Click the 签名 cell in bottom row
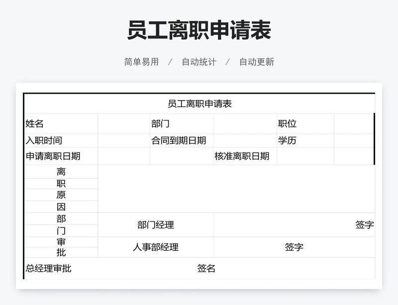Image resolution: width=398 pixels, height=305 pixels. coord(206,269)
